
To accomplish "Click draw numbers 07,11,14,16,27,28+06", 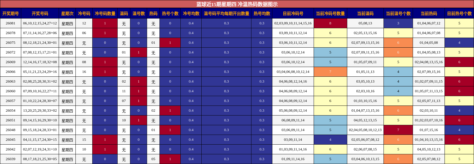I will 40,33.
